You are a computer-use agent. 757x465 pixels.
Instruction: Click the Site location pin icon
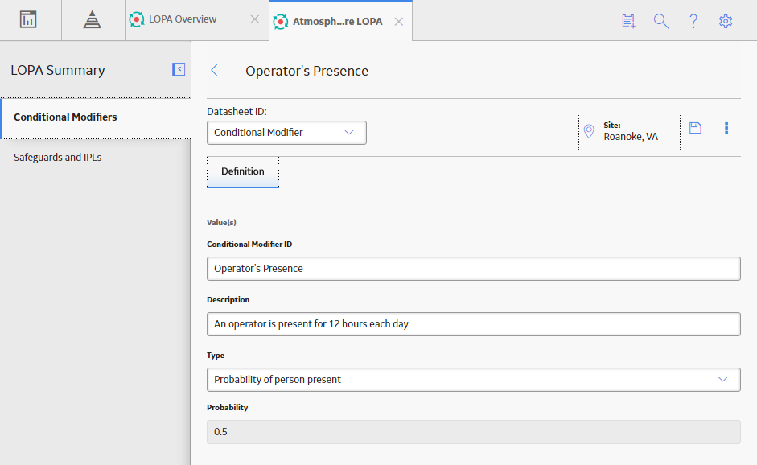pyautogui.click(x=589, y=131)
